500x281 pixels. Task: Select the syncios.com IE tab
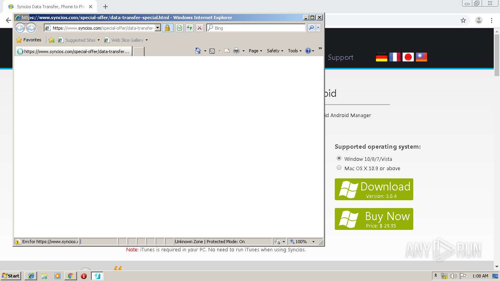(x=74, y=52)
